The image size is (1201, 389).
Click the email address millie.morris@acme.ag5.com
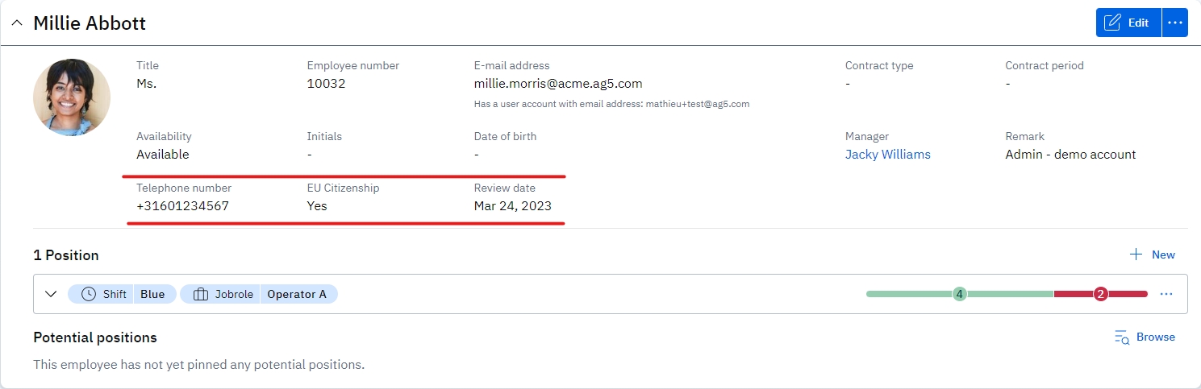pos(558,83)
